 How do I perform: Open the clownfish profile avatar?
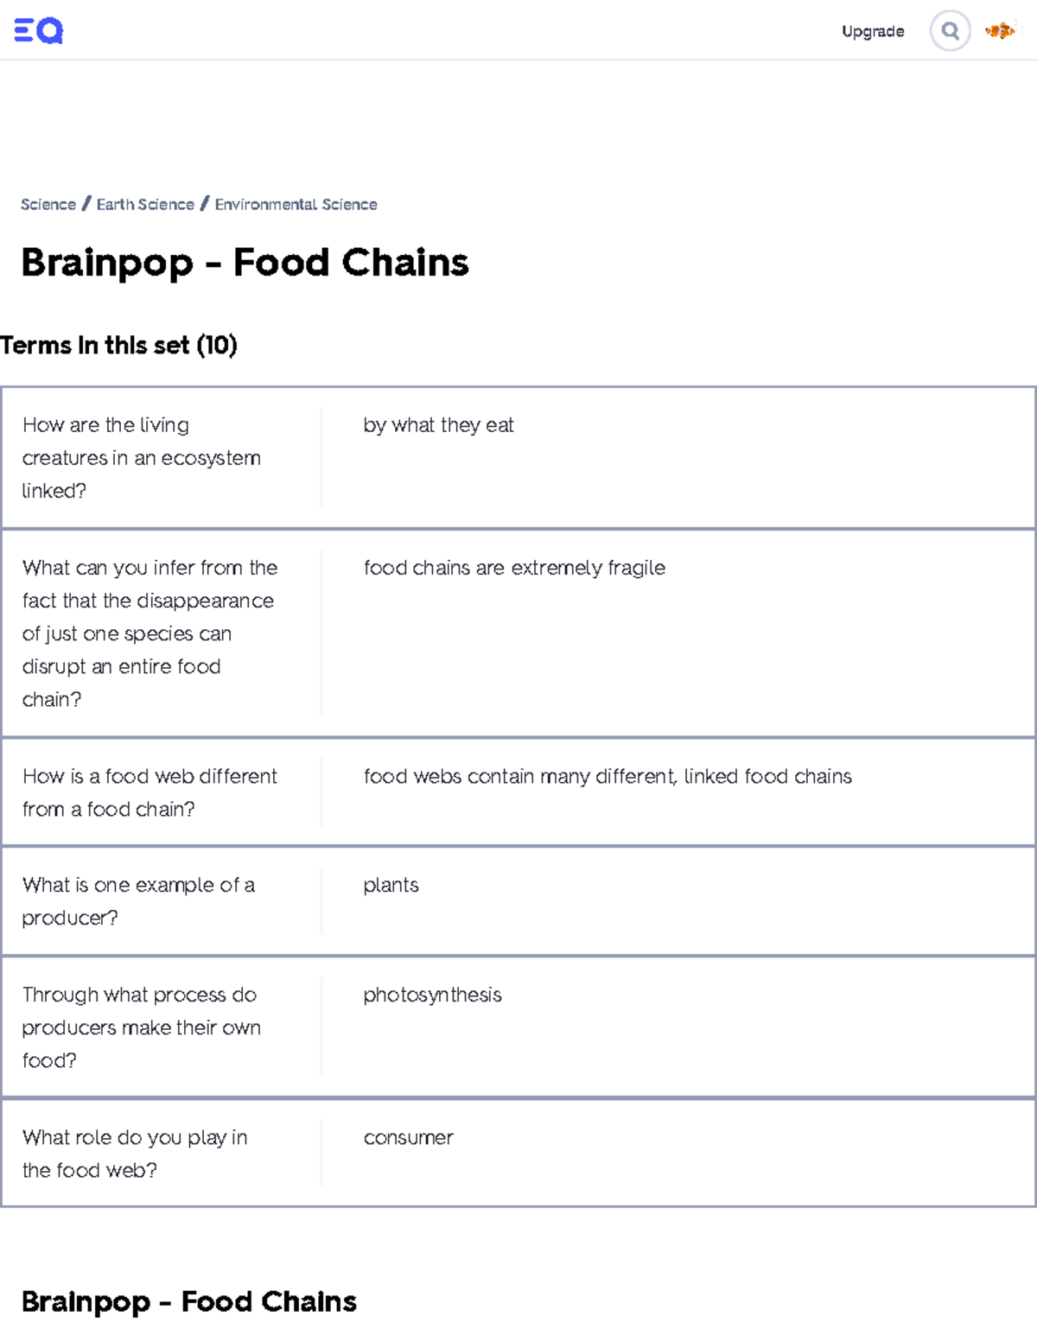pyautogui.click(x=1000, y=31)
